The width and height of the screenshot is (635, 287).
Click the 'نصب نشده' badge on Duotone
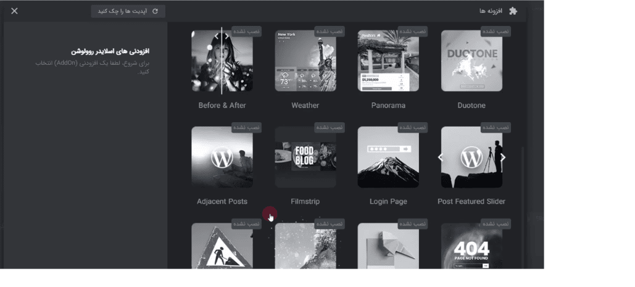click(496, 31)
